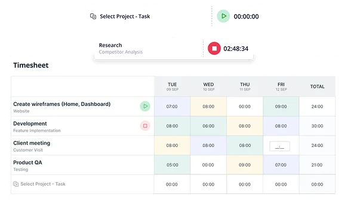
Task: Open the Development task row
Action: point(82,126)
